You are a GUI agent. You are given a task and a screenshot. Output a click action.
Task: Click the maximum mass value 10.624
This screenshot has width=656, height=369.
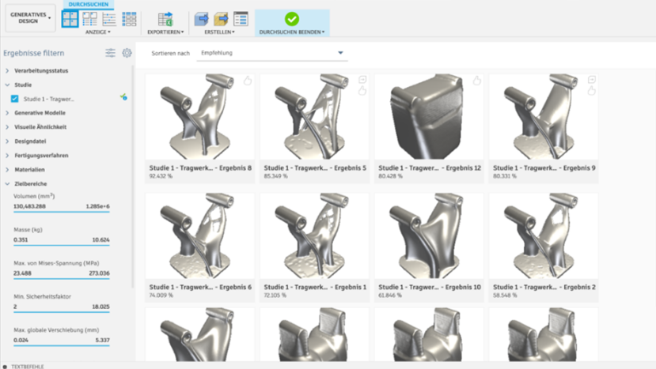coord(100,240)
